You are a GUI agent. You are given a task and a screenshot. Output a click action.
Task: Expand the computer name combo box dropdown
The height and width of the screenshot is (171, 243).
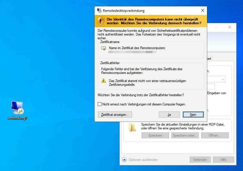point(223,79)
